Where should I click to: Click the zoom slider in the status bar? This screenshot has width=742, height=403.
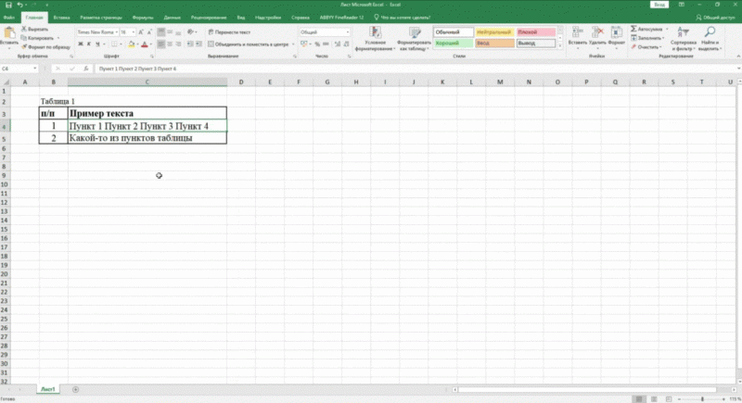pyautogui.click(x=702, y=399)
